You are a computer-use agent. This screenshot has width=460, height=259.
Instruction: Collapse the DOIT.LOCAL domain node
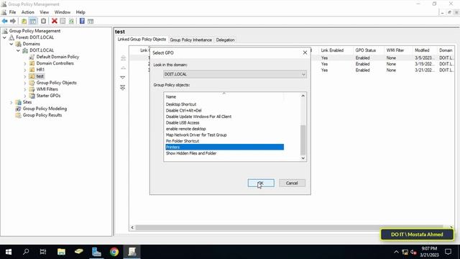click(x=18, y=50)
